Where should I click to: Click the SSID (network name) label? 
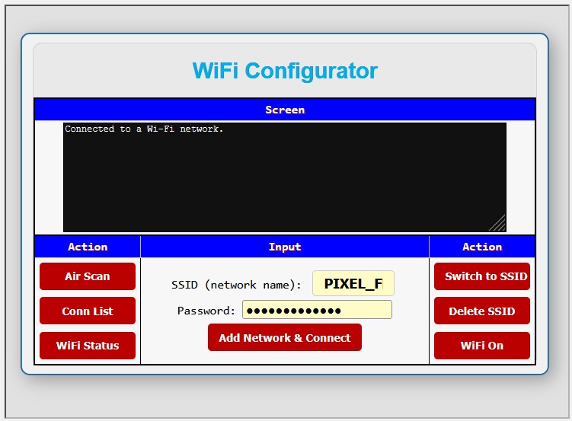(236, 285)
